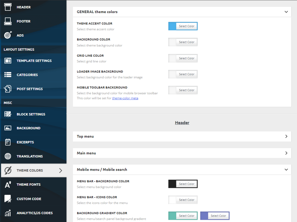Click the MOBILE TOOLBAR BACKGROUND label

(x=102, y=88)
